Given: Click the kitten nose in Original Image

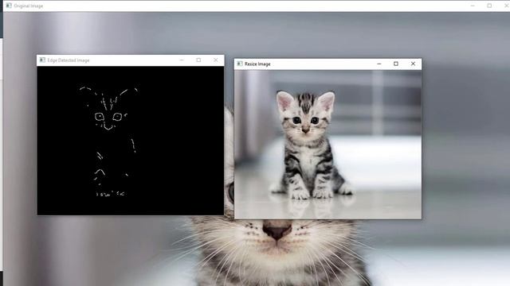Looking at the screenshot, I should click(277, 230).
